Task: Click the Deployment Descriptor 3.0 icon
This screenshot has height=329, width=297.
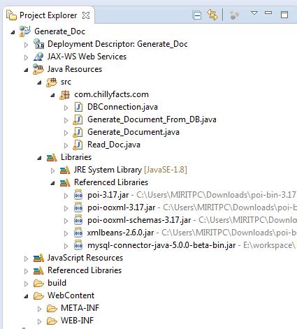Action: 38,44
